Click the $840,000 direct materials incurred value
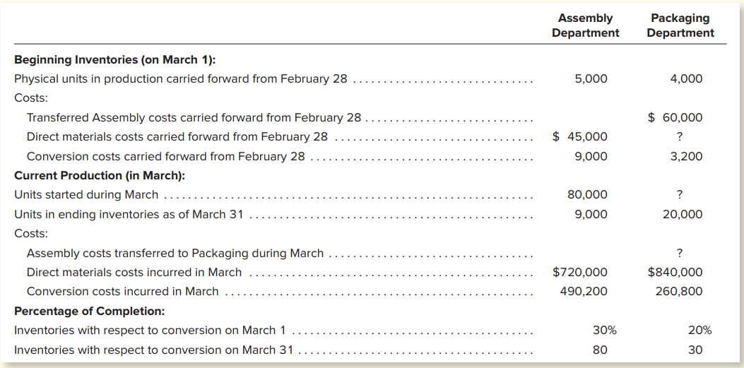The image size is (744, 368). (x=675, y=272)
